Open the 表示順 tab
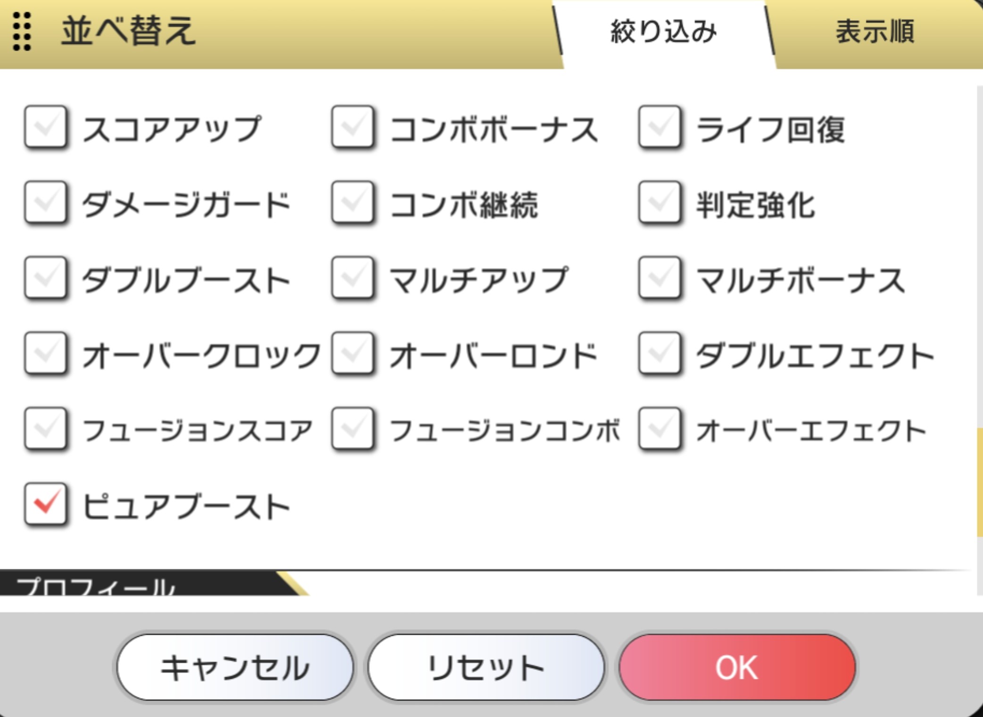The image size is (983, 717). point(875,32)
